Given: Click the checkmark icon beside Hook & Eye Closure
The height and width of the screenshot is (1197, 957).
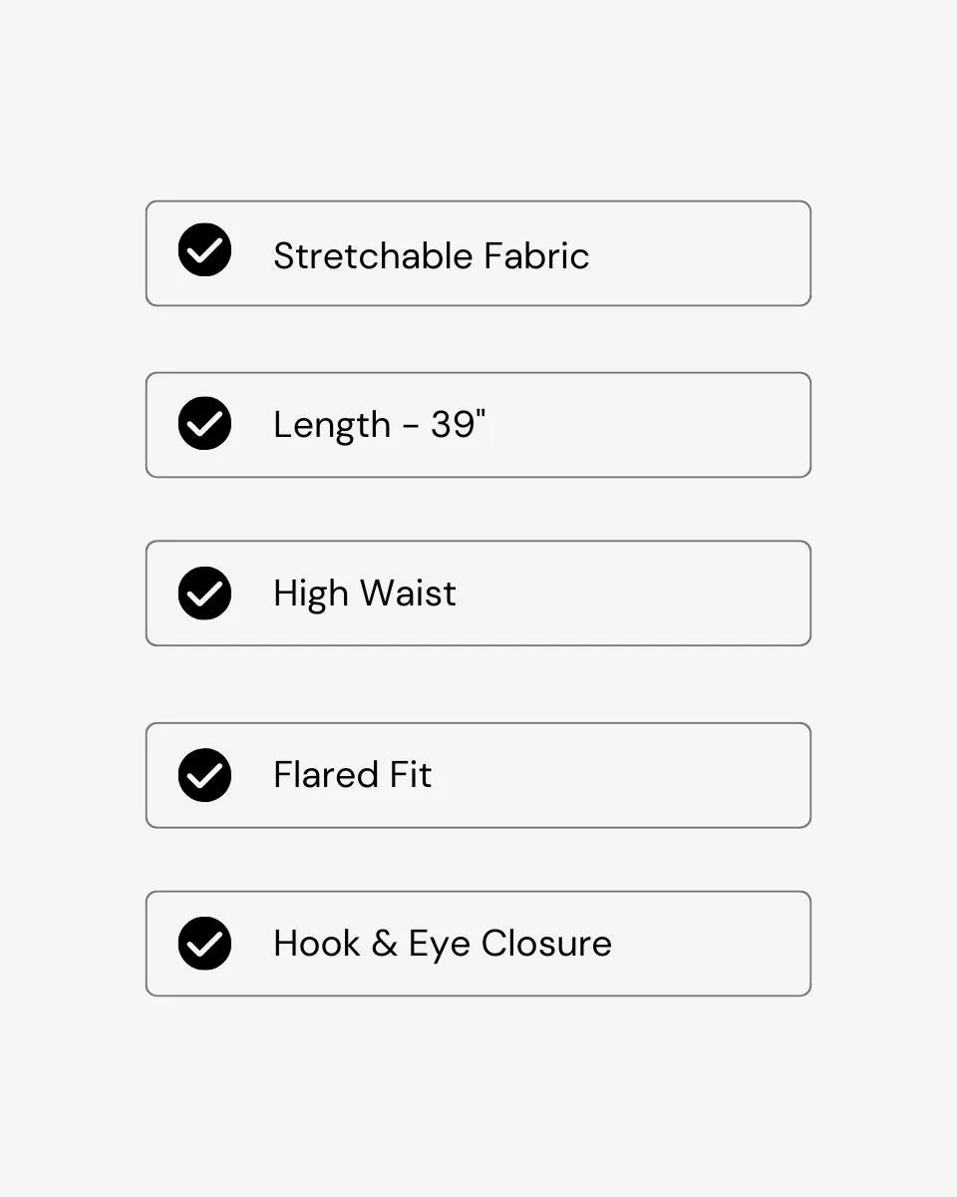Looking at the screenshot, I should (x=204, y=944).
